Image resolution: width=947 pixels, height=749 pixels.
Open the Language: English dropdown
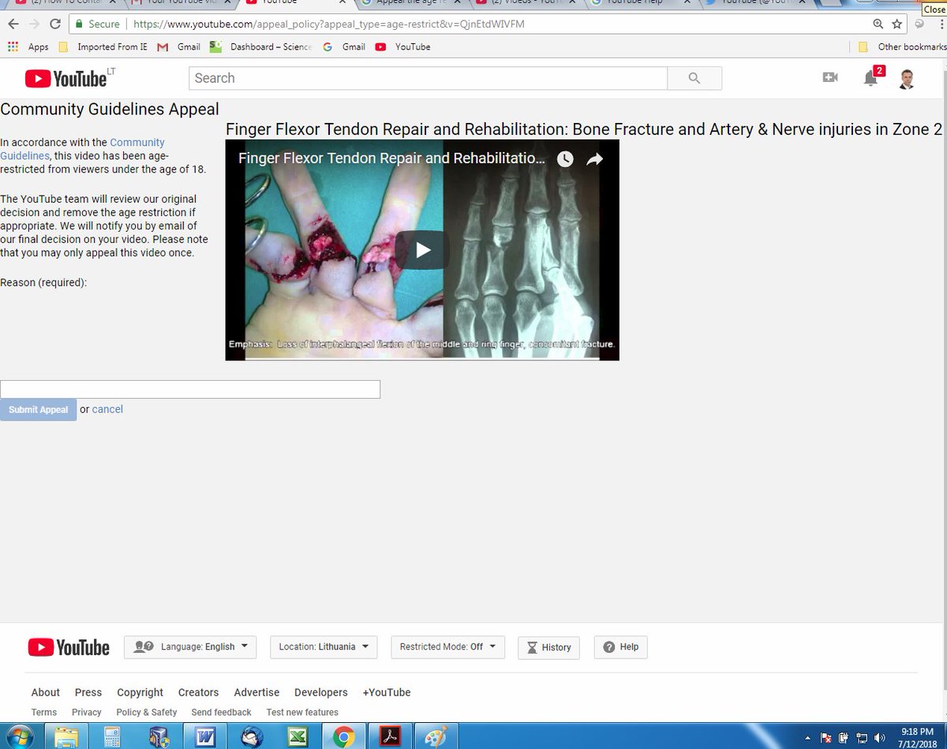(190, 647)
